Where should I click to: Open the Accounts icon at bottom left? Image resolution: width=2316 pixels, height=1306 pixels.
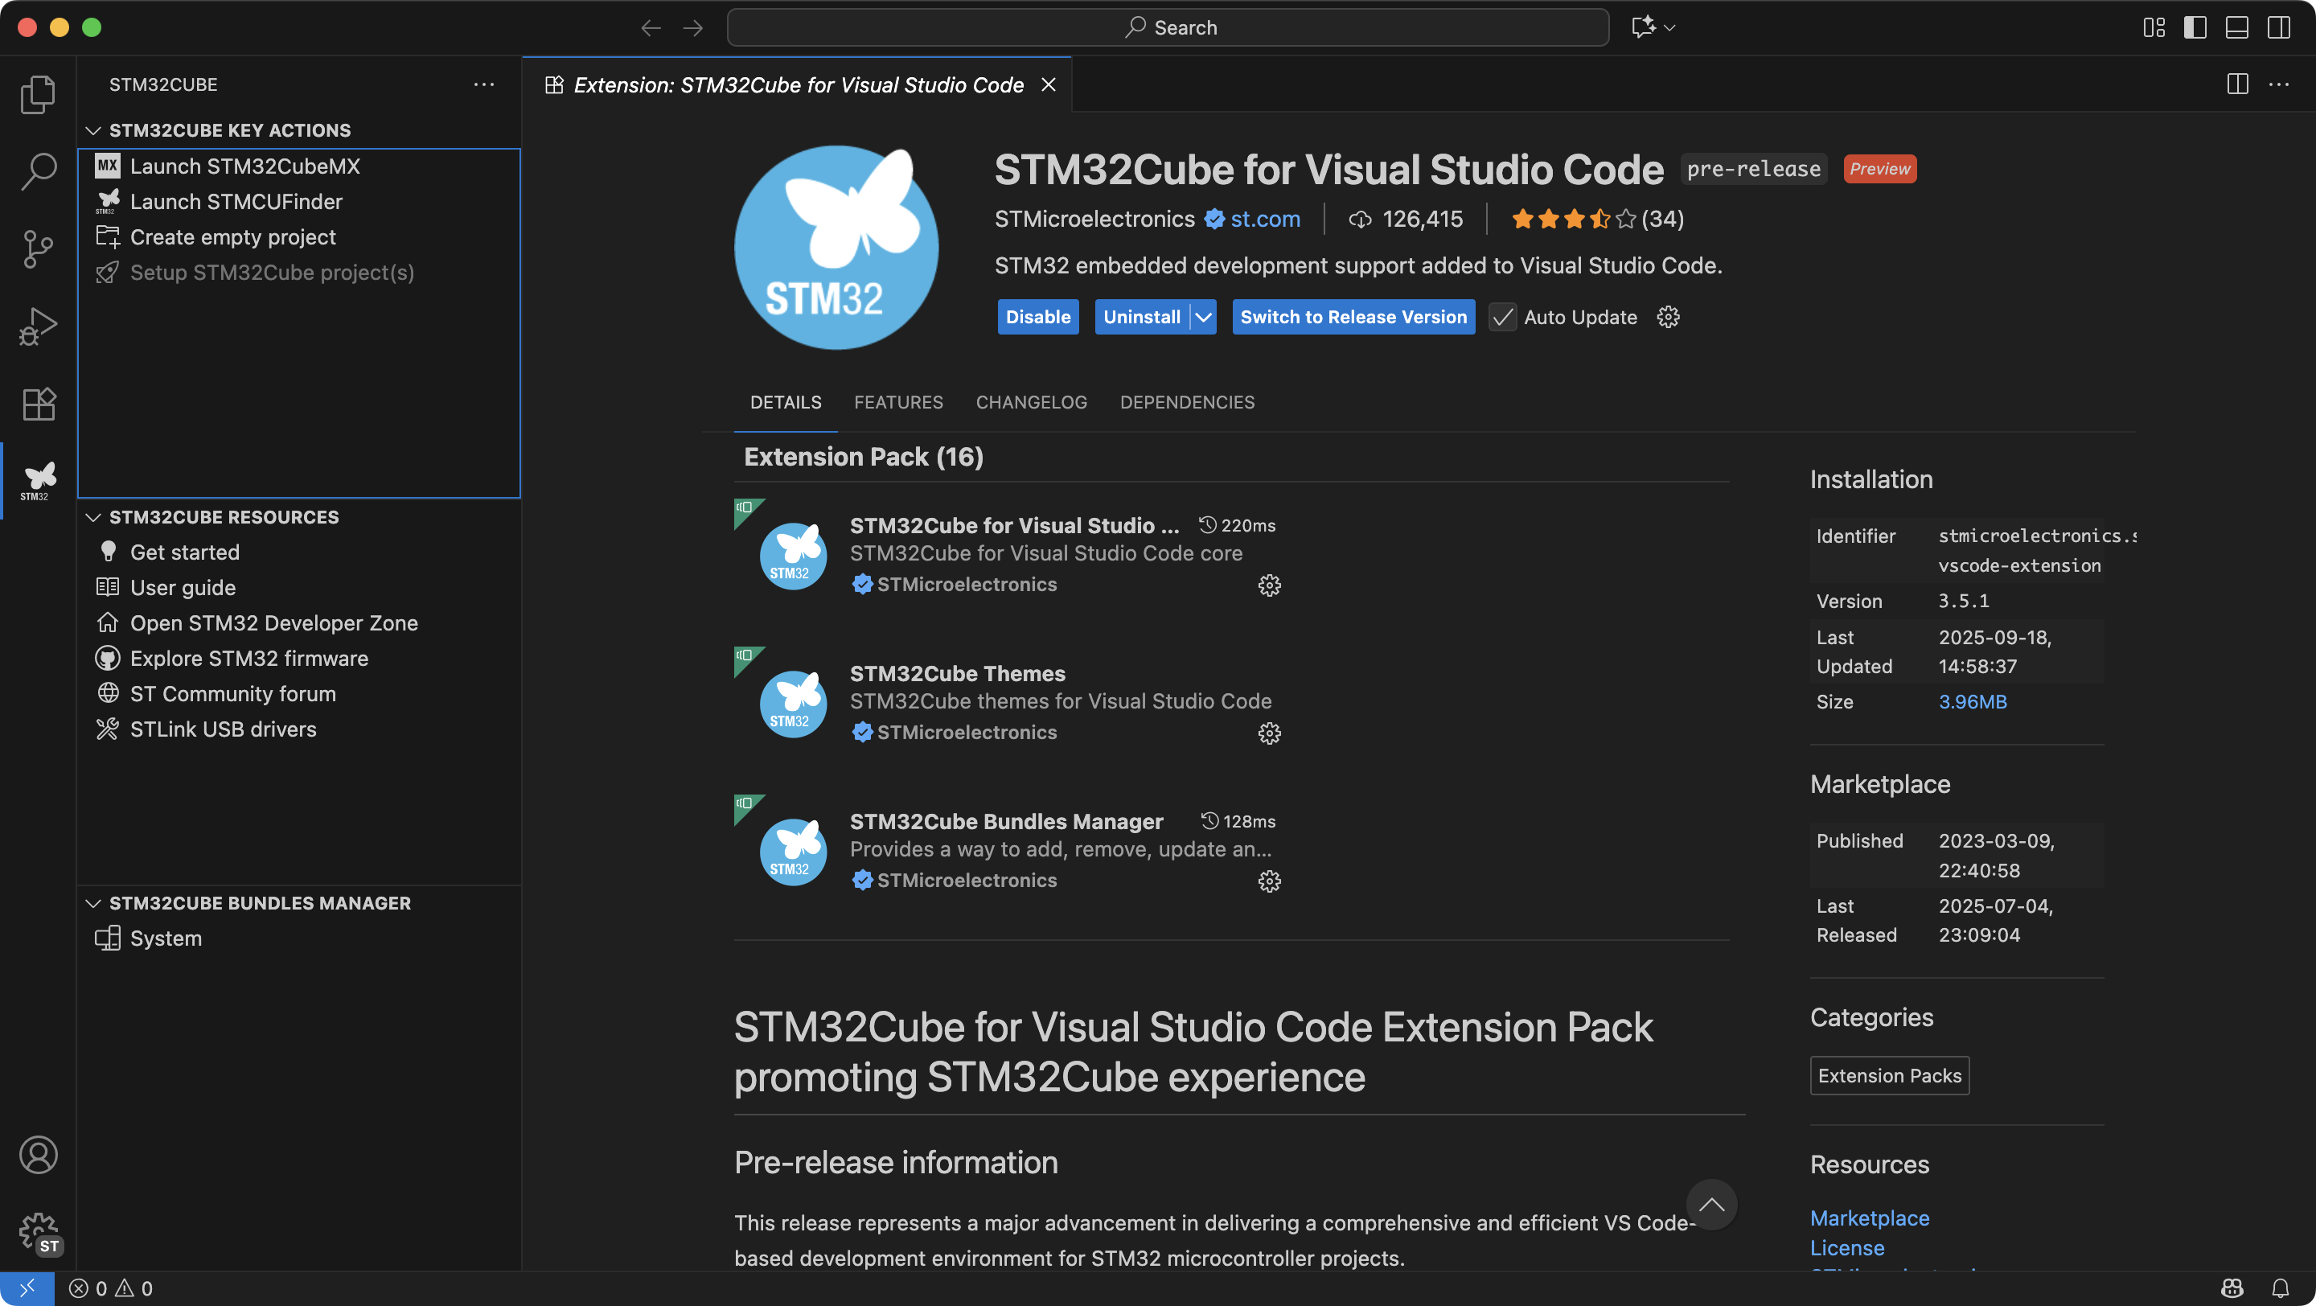click(38, 1155)
